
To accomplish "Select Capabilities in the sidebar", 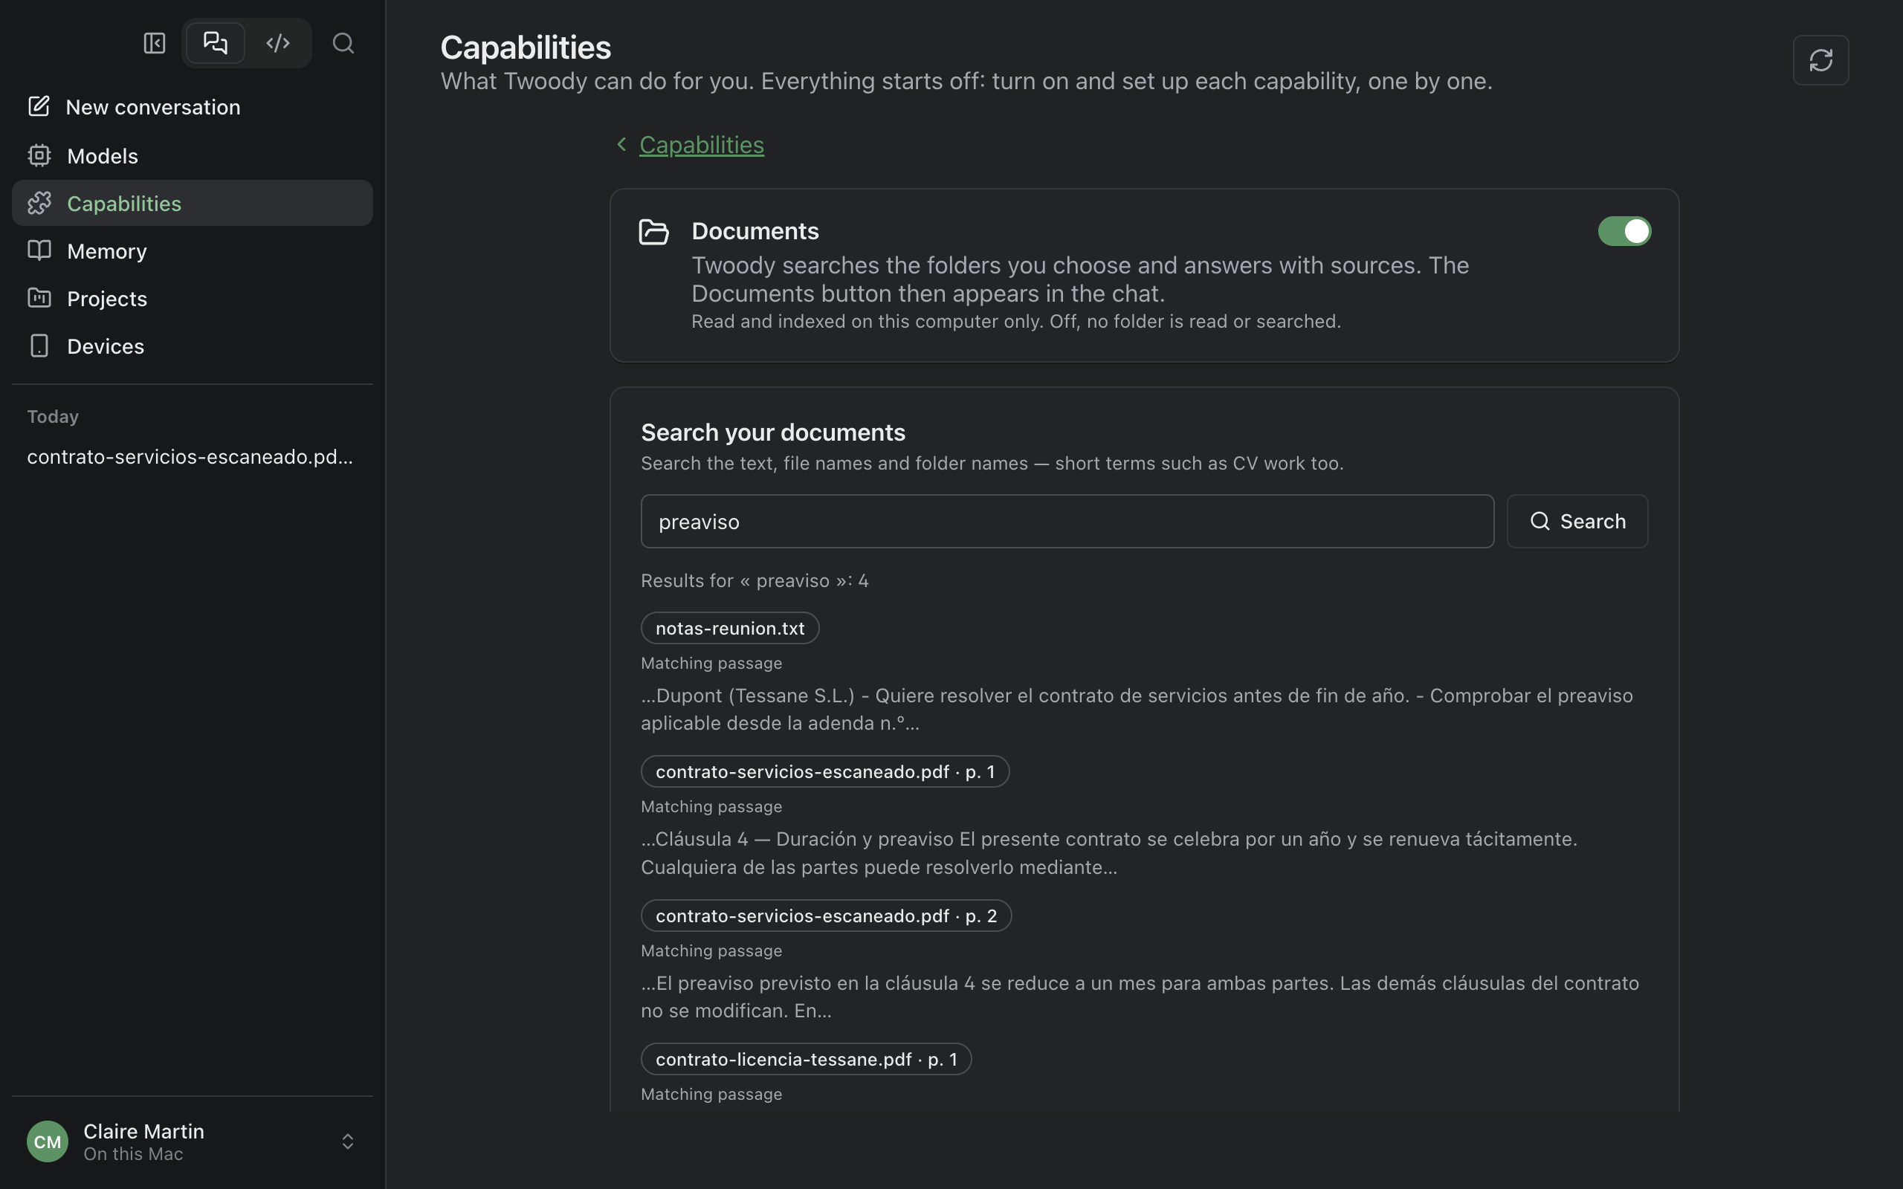I will click(x=192, y=203).
